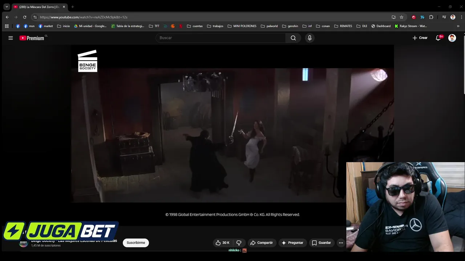Open the red circular extension icon
465x261 pixels.
[x=413, y=17]
